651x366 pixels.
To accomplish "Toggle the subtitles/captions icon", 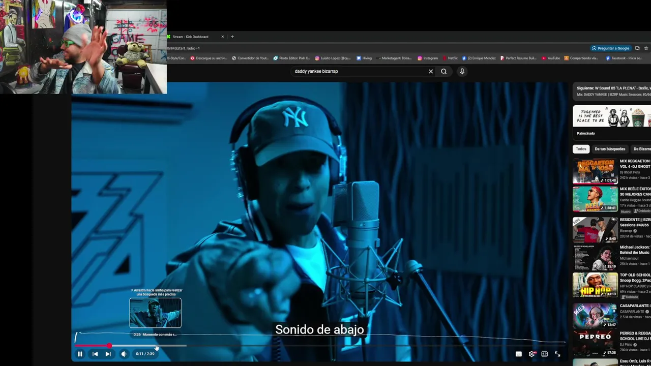I will click(x=518, y=354).
